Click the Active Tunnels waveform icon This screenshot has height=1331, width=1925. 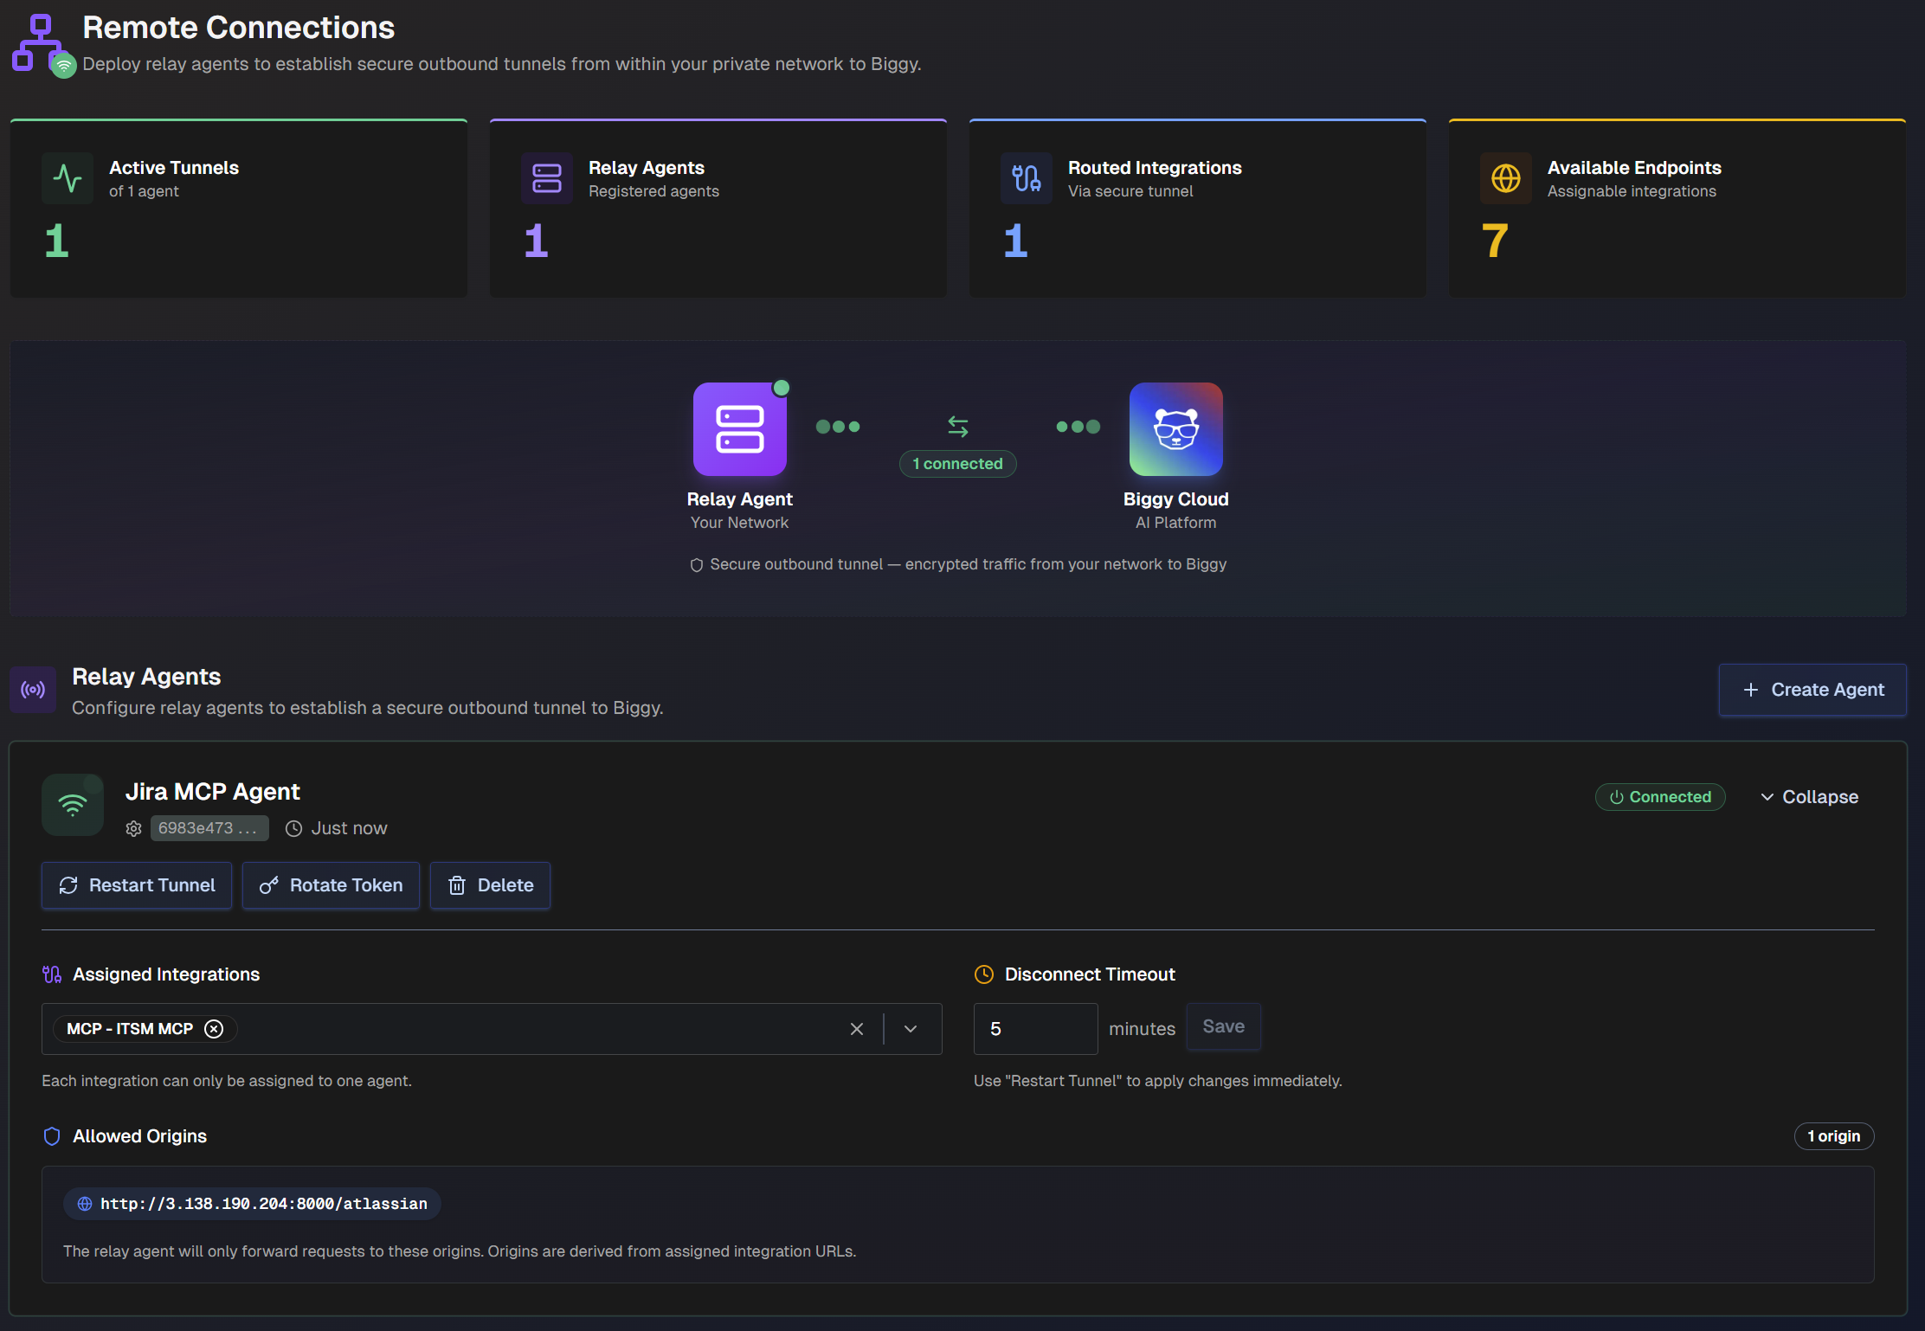click(x=68, y=178)
